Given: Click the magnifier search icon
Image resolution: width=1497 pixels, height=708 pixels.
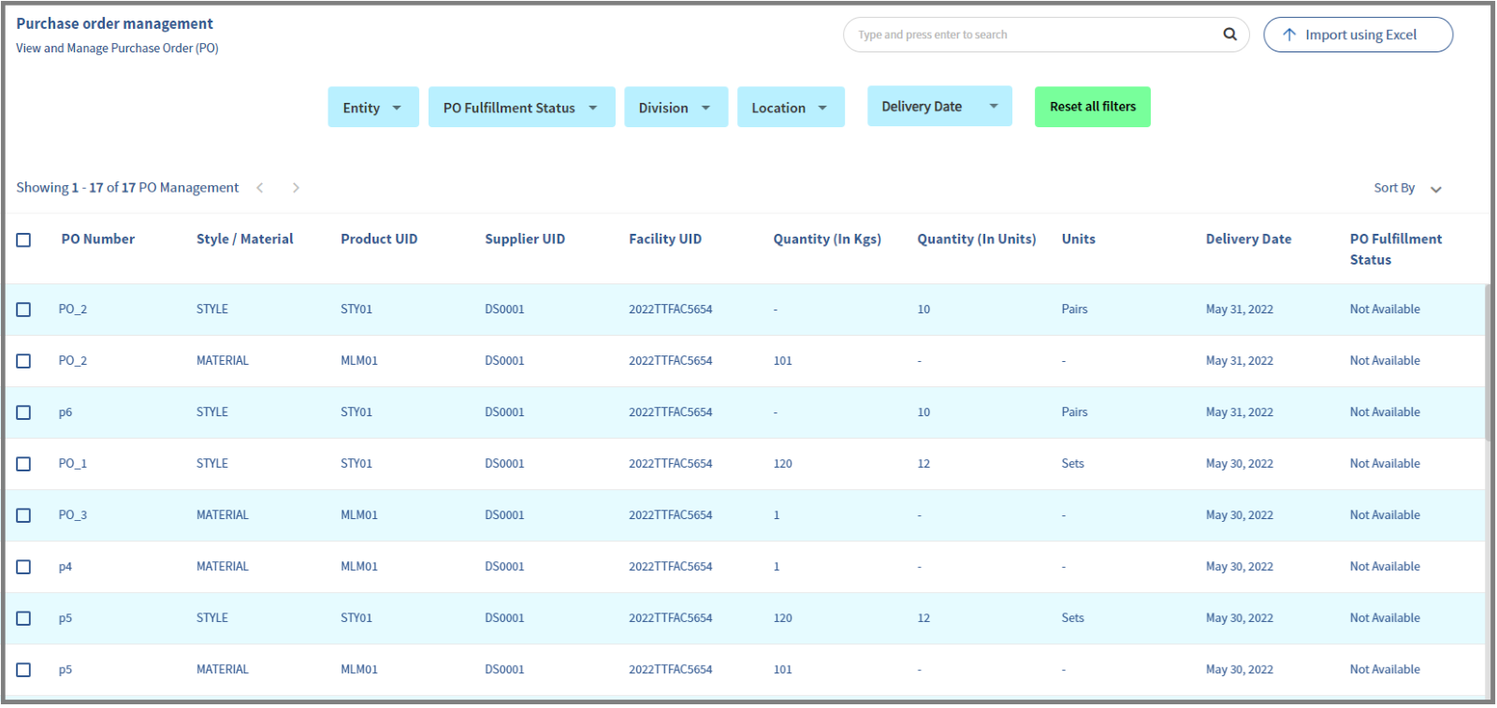Looking at the screenshot, I should coord(1230,35).
